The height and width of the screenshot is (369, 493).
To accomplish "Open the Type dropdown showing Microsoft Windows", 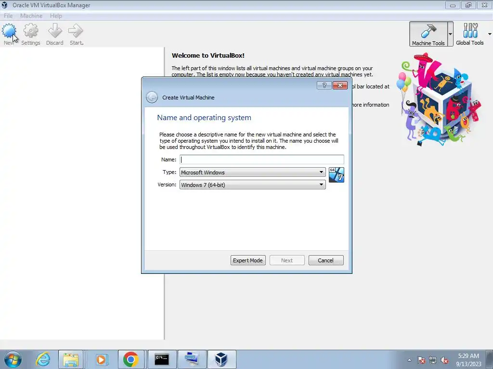I will [x=252, y=172].
